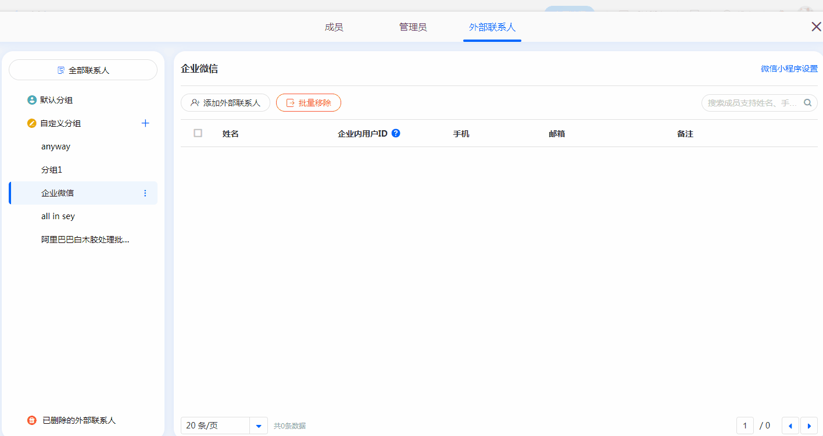Click the 添加外部联系人 button

click(x=226, y=103)
